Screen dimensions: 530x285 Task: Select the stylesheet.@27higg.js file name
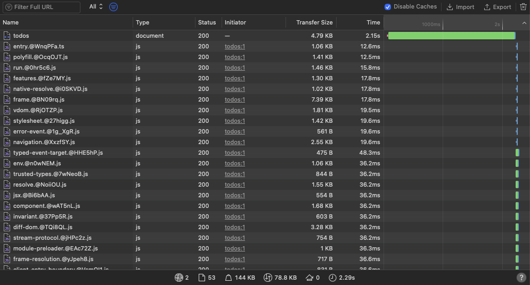(x=44, y=121)
